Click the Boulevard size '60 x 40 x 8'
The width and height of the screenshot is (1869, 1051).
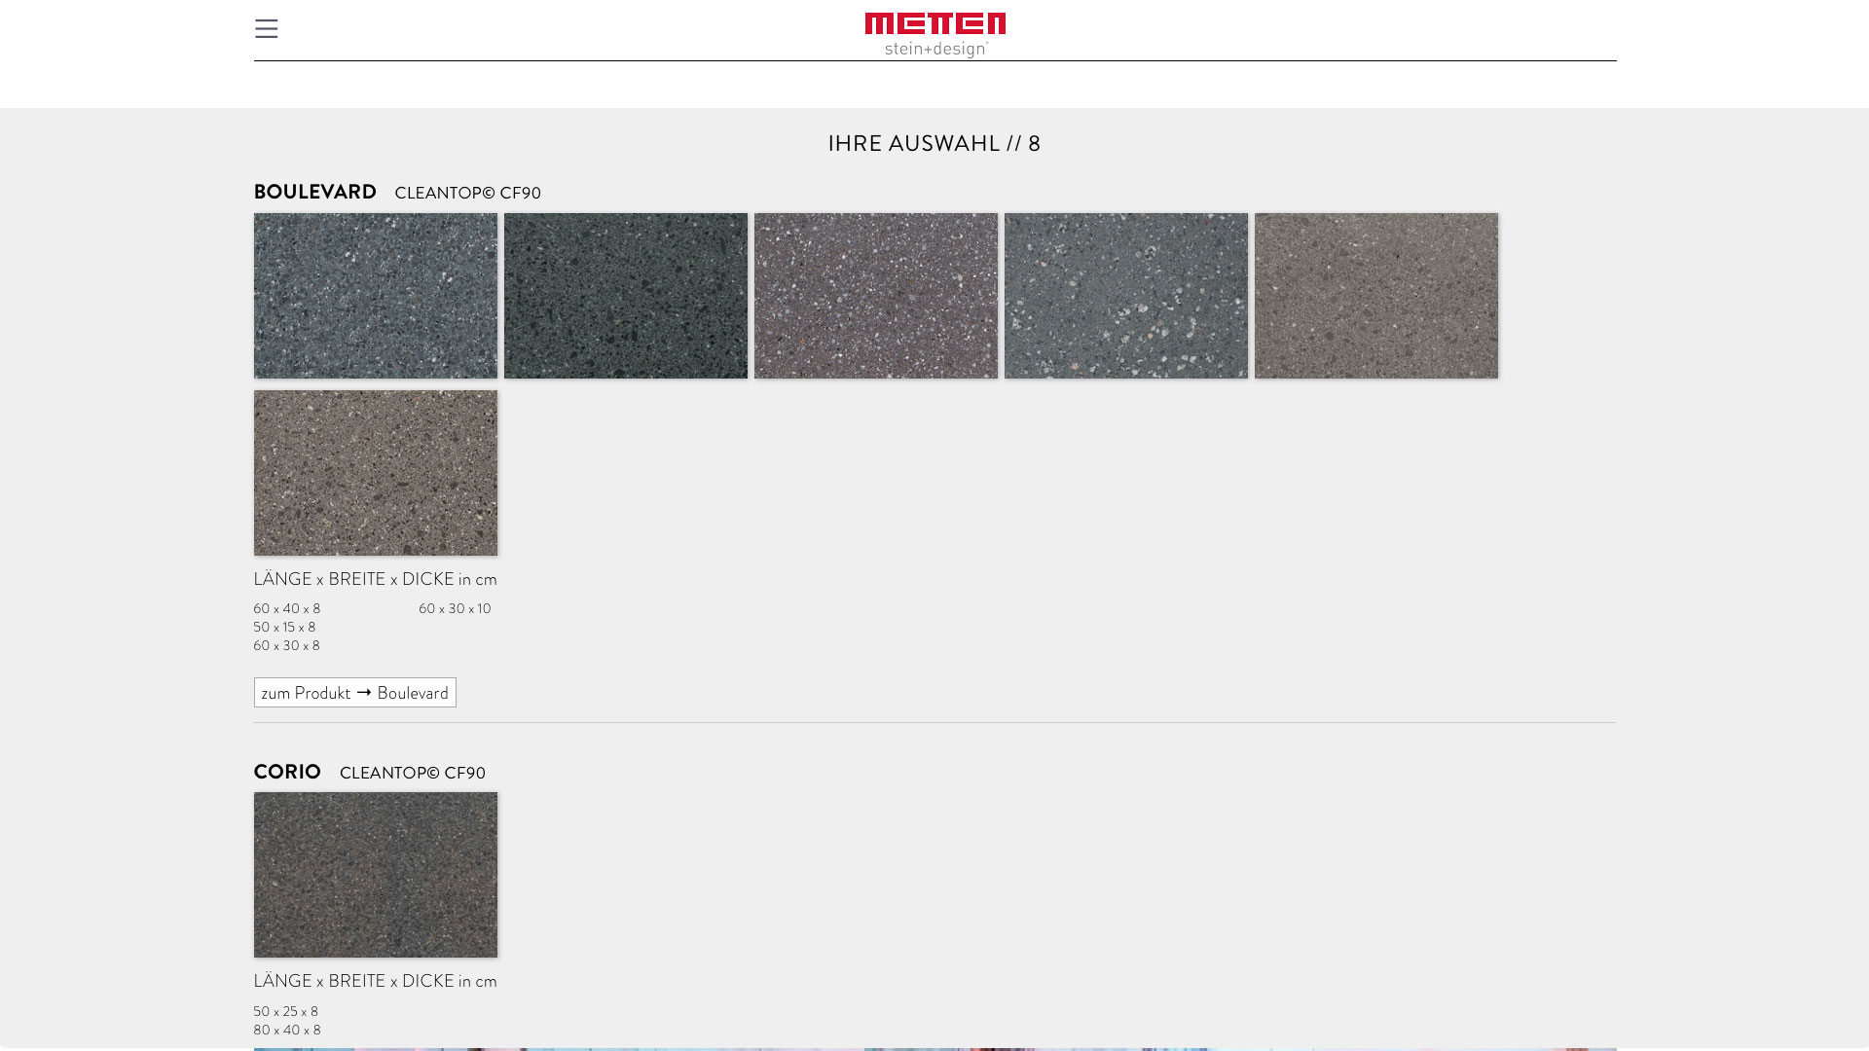coord(287,609)
